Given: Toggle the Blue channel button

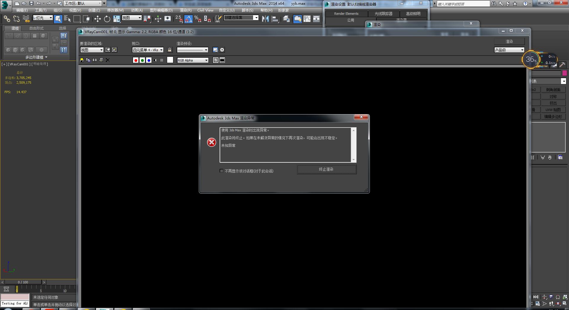Looking at the screenshot, I should coord(149,60).
